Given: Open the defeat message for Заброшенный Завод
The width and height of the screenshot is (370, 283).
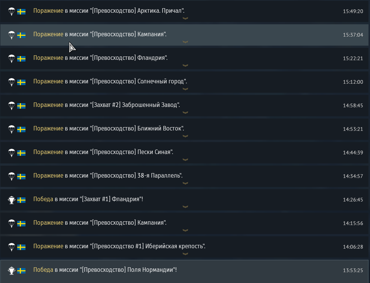Looking at the screenshot, I should tap(106, 105).
